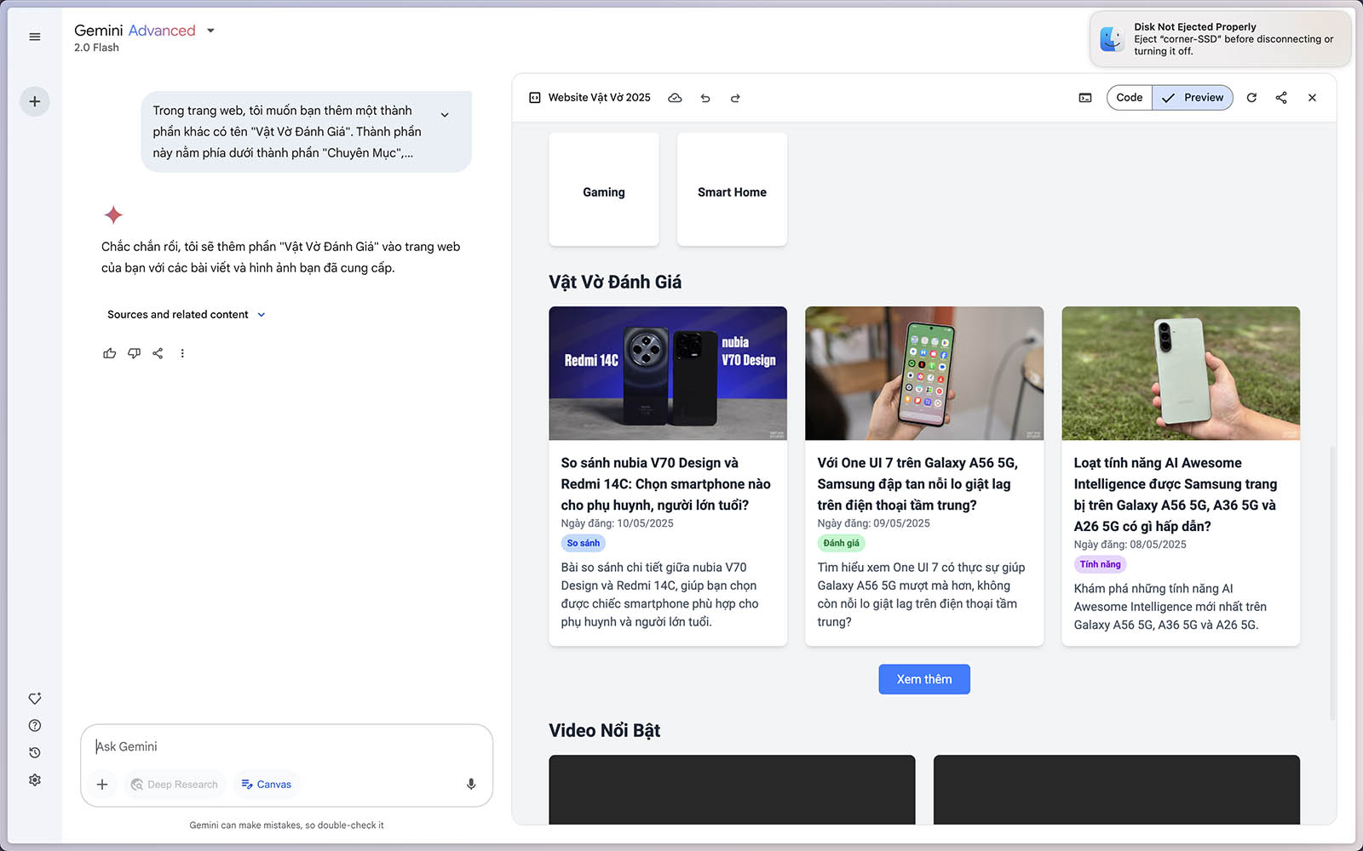Switch to the Preview tab
Viewport: 1363px width, 851px height.
1193,98
